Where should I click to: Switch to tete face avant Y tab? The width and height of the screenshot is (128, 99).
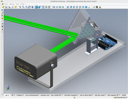[x=100, y=95]
